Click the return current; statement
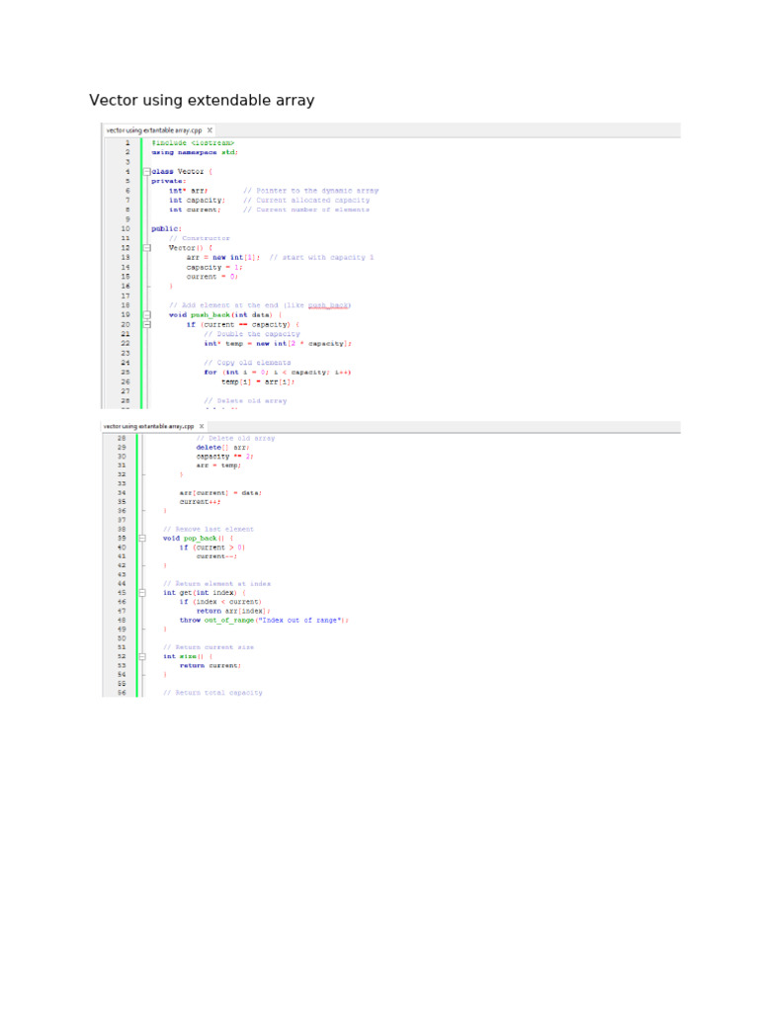Screen dimensions: 759x1012 point(211,665)
